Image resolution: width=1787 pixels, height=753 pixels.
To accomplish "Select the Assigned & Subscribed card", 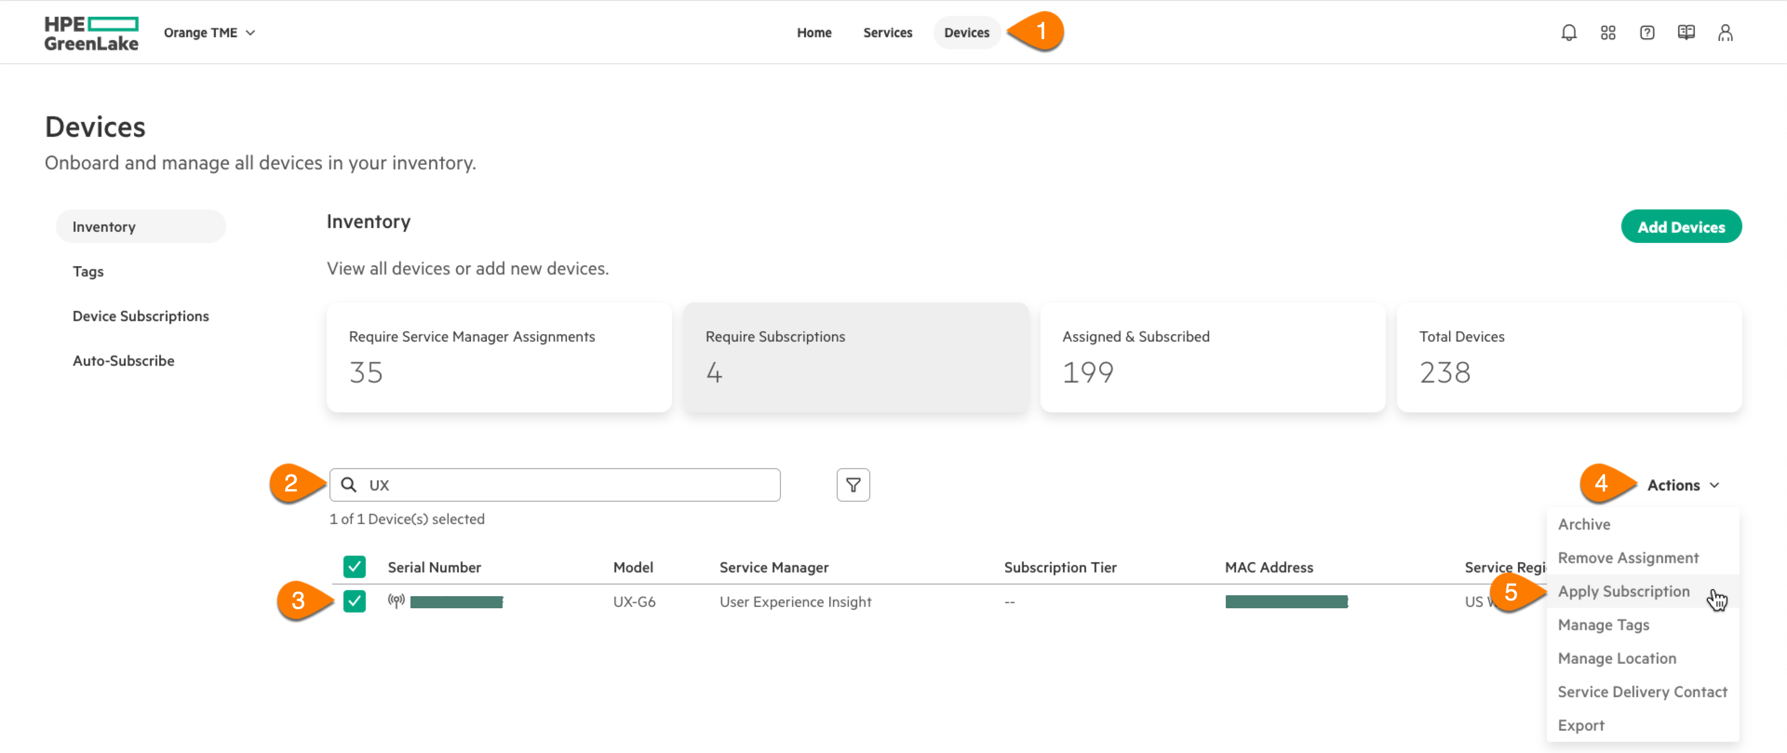I will (1212, 356).
